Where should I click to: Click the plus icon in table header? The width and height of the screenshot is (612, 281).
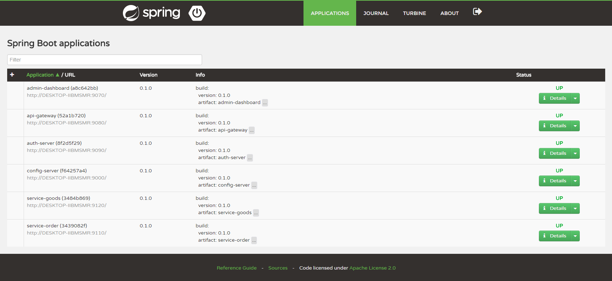click(x=12, y=75)
